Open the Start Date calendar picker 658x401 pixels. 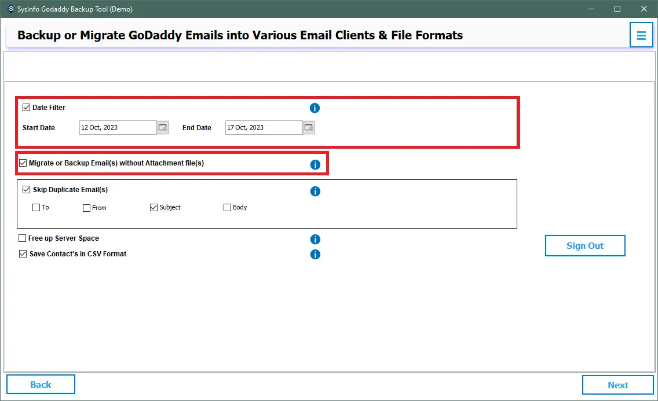163,127
